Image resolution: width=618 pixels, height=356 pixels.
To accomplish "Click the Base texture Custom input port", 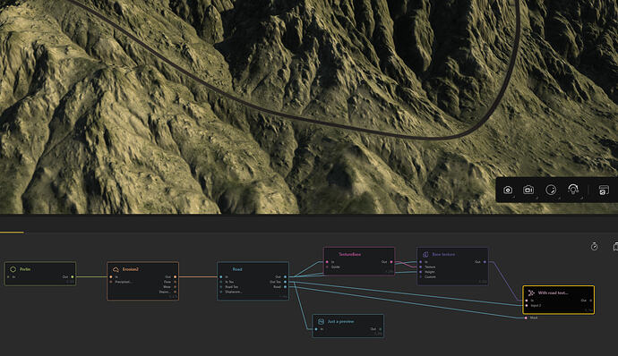I will point(421,277).
